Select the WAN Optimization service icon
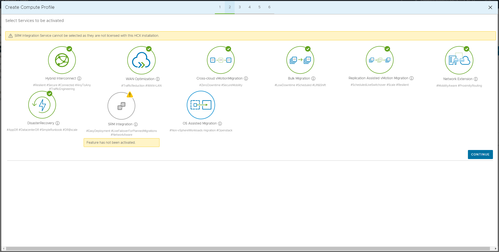Screen dimensions: 499x252 click(141, 60)
